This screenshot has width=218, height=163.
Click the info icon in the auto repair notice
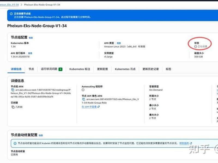pyautogui.click(x=15, y=143)
